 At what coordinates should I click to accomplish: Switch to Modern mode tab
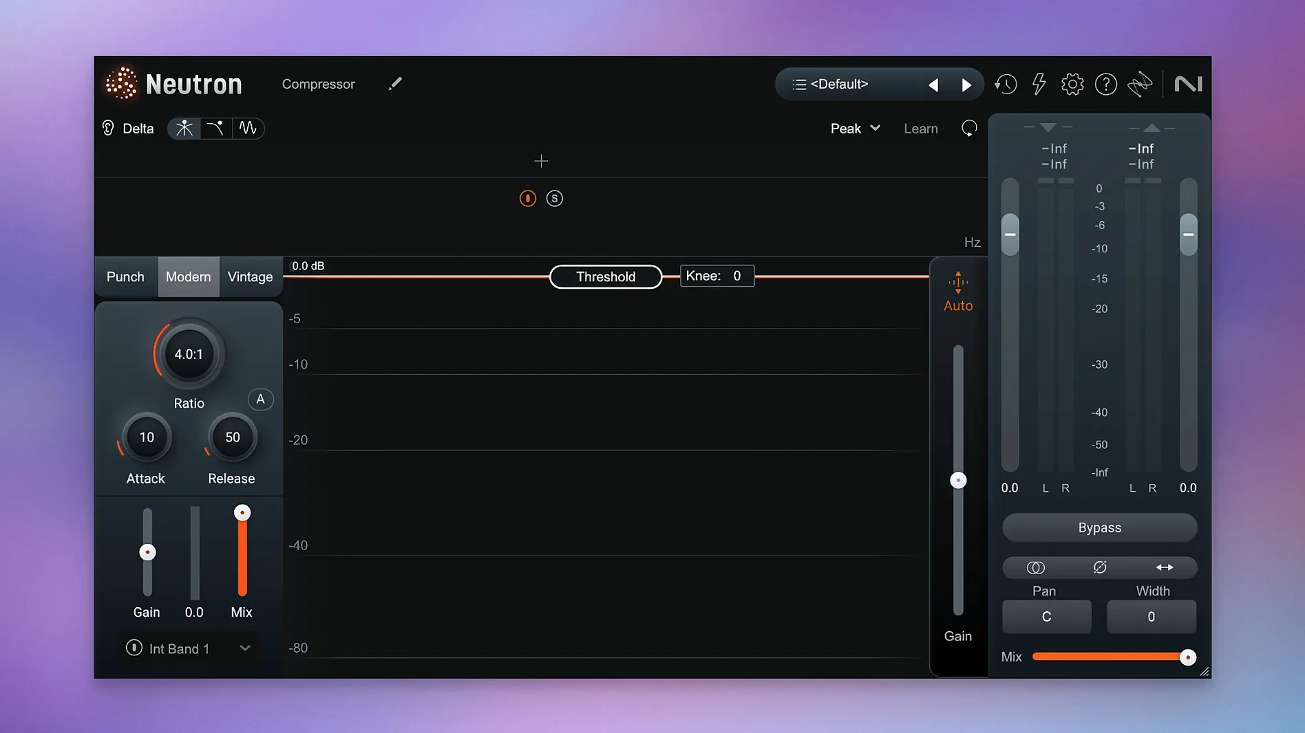point(188,277)
